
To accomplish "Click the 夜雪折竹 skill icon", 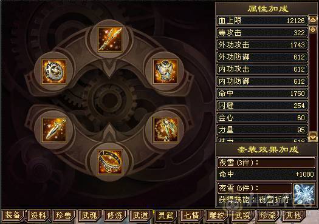I will 304,194.
